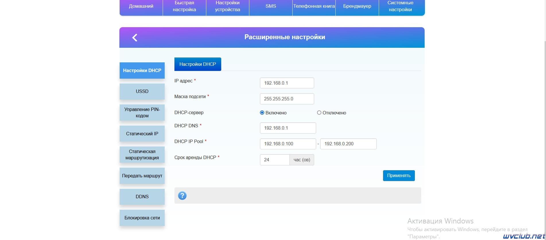Open the DDNS sidebar section
Viewport: 546px width, 240px height.
(x=142, y=197)
